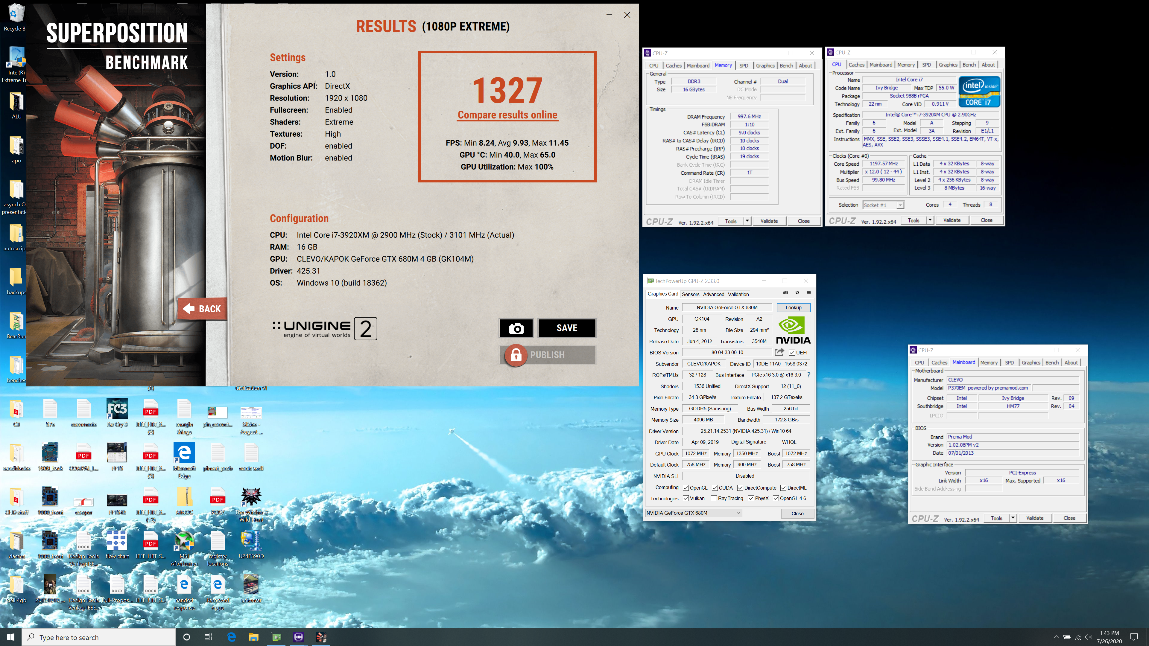The image size is (1149, 646).
Task: Switch to SPD tab in CPU-Z Memory window
Action: coord(744,65)
